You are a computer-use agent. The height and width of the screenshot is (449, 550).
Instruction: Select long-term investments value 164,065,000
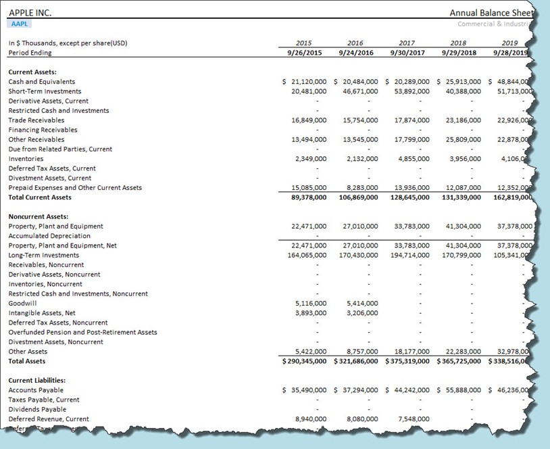(307, 255)
